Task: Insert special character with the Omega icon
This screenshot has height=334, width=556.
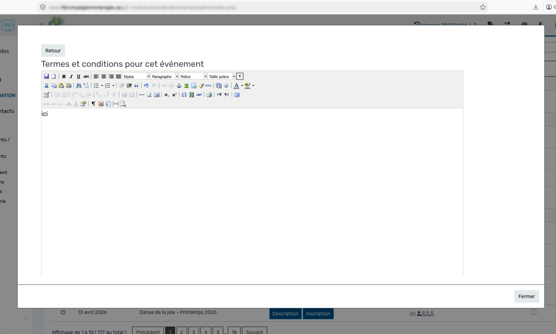Action: (184, 95)
